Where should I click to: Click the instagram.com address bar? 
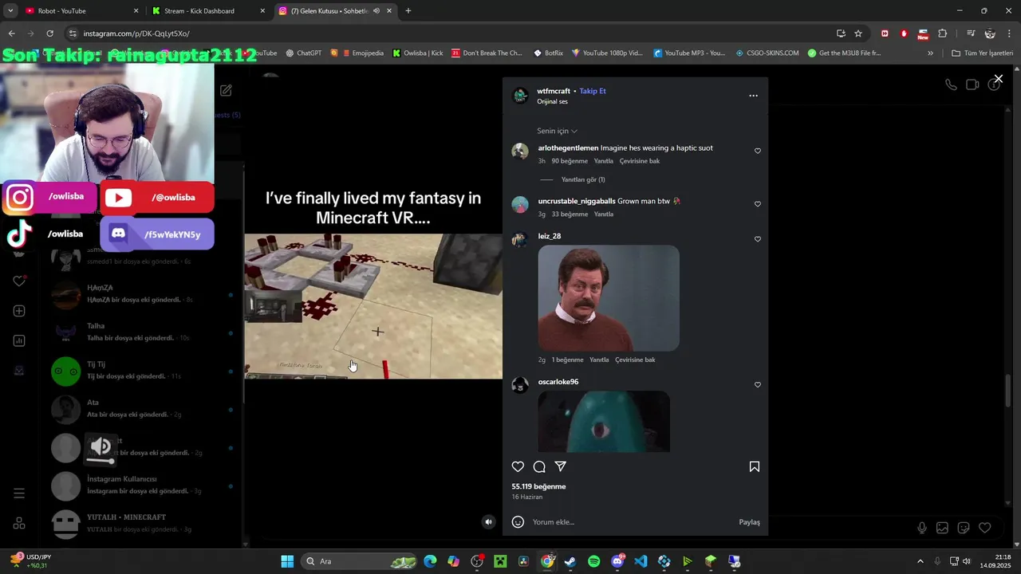click(x=447, y=33)
